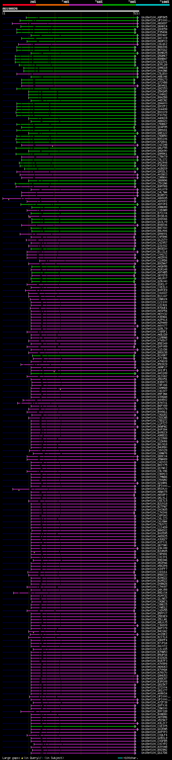Open hit UniRef100_A6G697
This screenshot has height=760, width=172.
pyautogui.click(x=154, y=23)
